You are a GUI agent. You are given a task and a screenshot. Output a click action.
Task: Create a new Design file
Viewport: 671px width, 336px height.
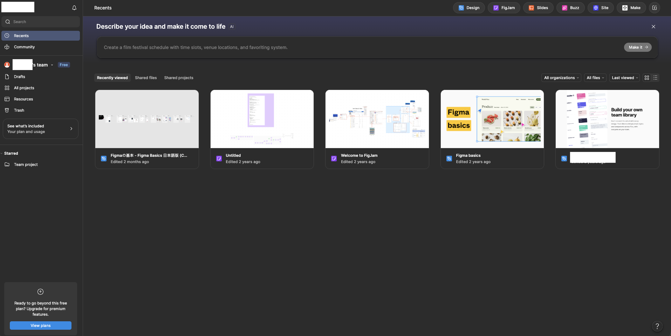469,8
